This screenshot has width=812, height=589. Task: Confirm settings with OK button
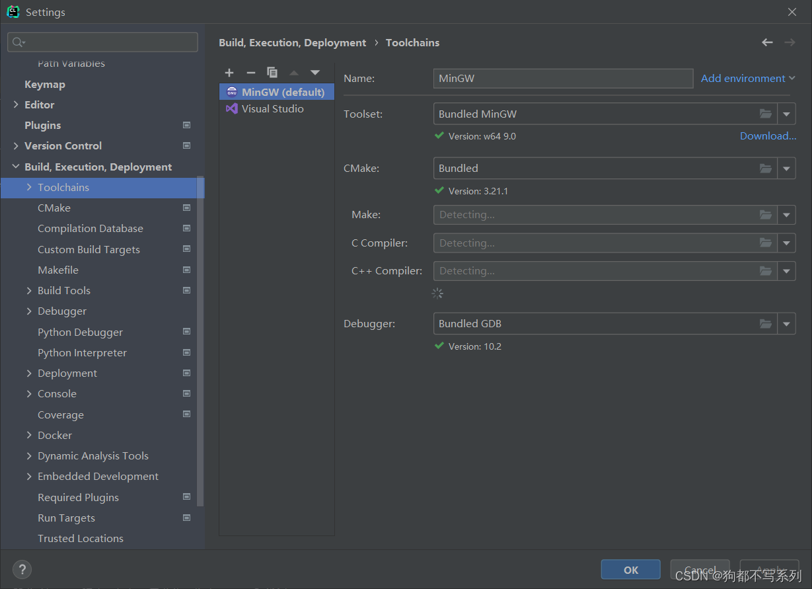(x=631, y=570)
